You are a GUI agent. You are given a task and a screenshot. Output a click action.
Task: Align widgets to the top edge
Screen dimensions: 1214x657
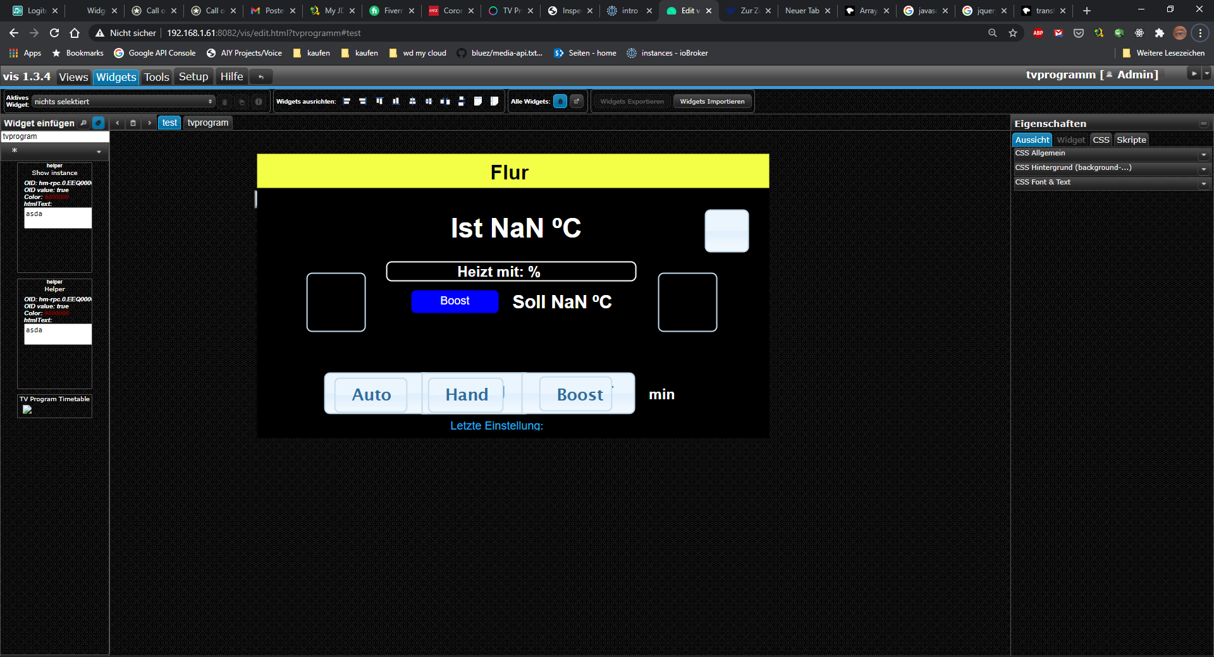point(379,101)
